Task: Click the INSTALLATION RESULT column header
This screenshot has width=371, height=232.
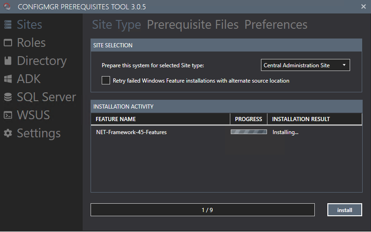Action: click(314, 119)
